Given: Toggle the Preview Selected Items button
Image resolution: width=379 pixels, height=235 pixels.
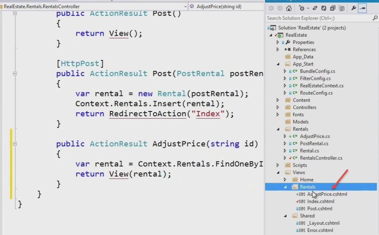Looking at the screenshot, I should tap(363, 8).
